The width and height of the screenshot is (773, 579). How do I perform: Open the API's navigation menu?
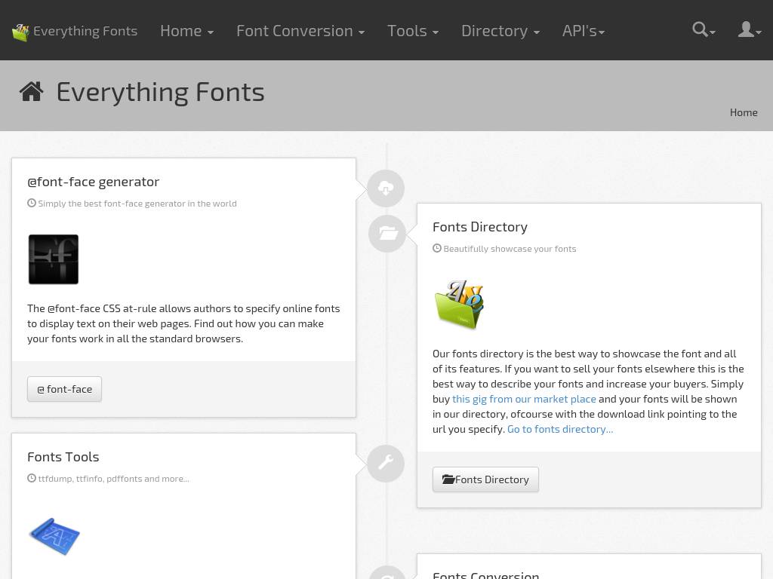[x=583, y=31]
